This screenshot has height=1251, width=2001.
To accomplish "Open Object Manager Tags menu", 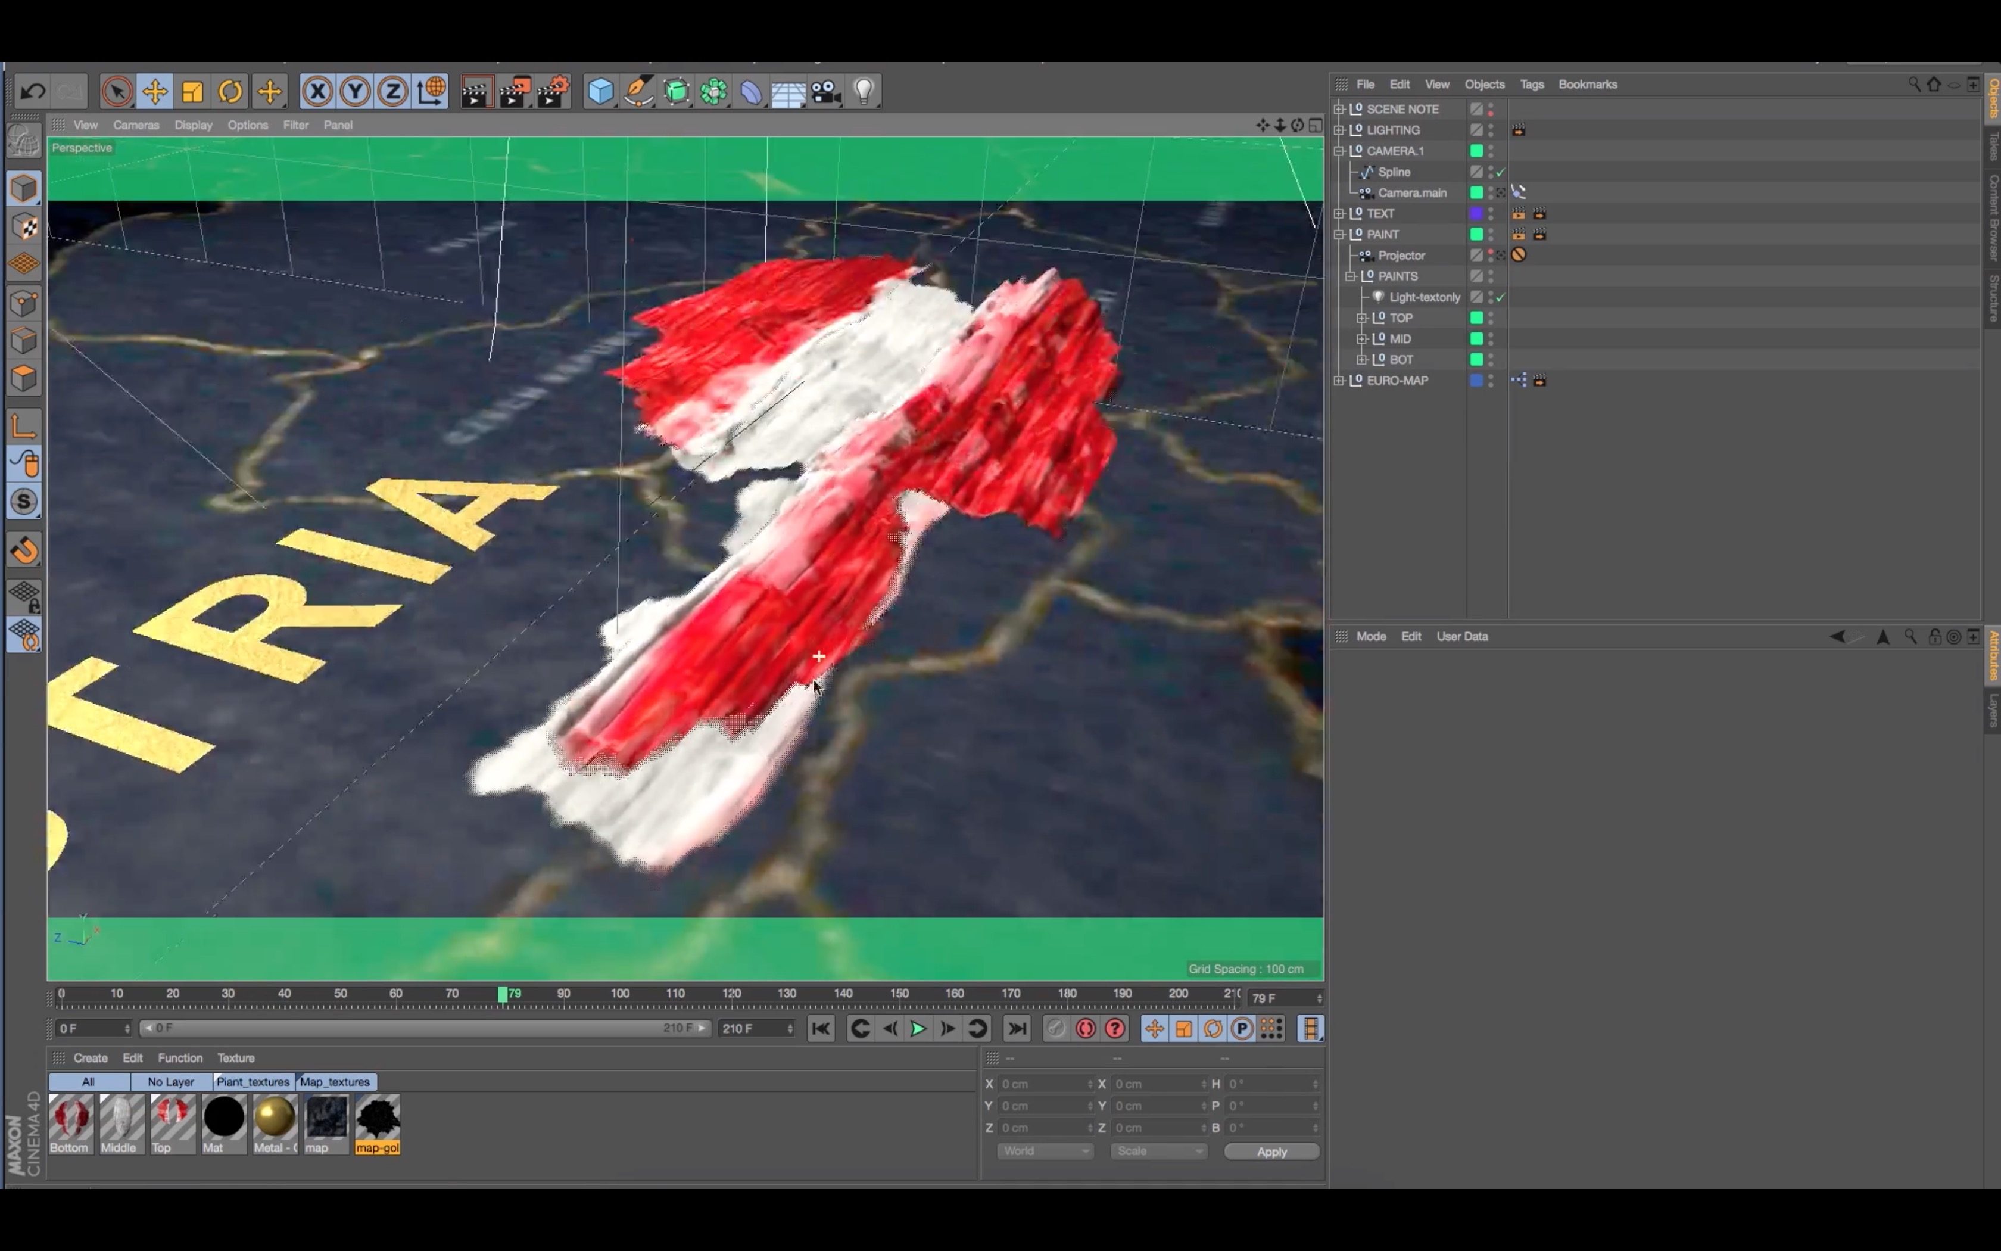I will pos(1531,85).
